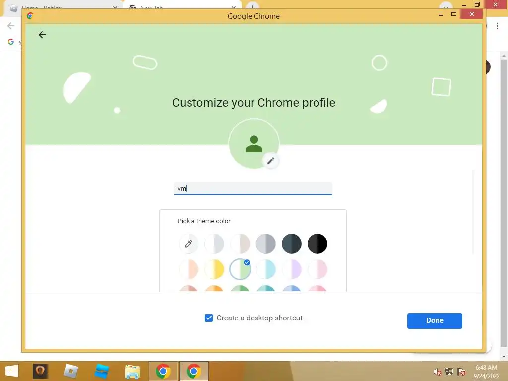Minimize the Google Chrome profile dialog

[x=441, y=14]
